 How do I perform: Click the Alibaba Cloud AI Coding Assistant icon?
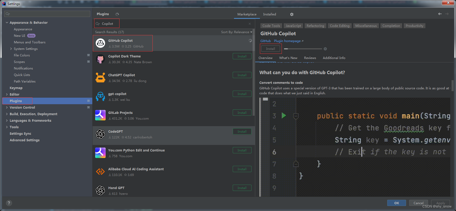point(100,172)
